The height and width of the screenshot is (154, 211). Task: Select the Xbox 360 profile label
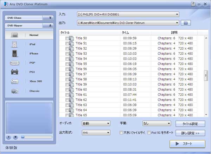click(36, 81)
